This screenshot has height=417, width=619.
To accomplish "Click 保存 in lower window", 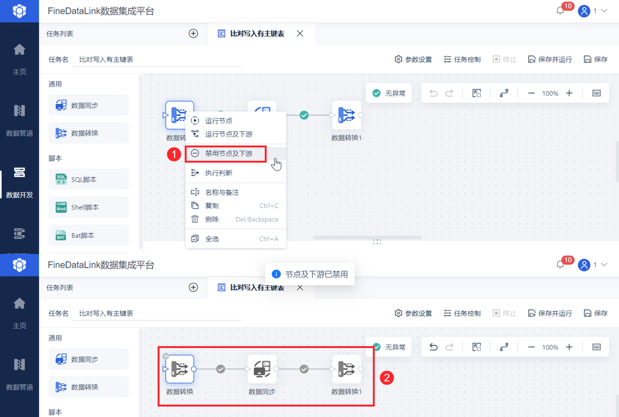I will click(x=596, y=313).
